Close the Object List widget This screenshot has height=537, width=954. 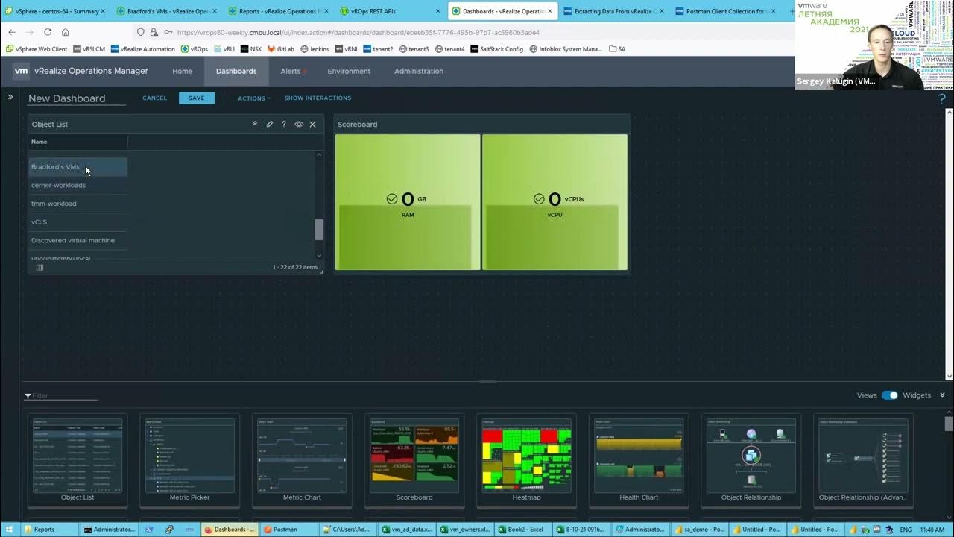coord(312,125)
